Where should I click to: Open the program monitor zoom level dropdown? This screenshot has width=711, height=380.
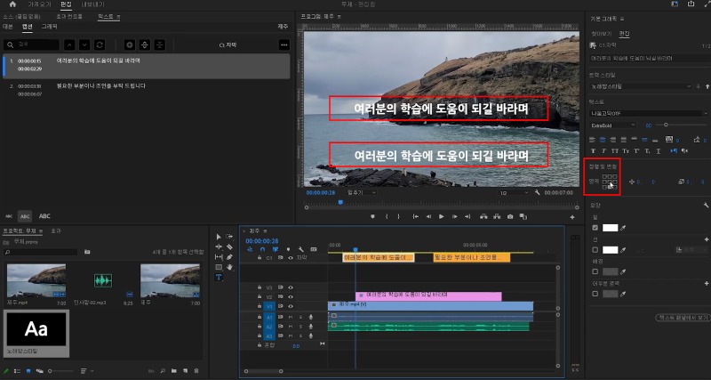tap(362, 192)
